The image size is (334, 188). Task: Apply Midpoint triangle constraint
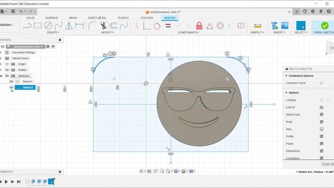point(210,26)
